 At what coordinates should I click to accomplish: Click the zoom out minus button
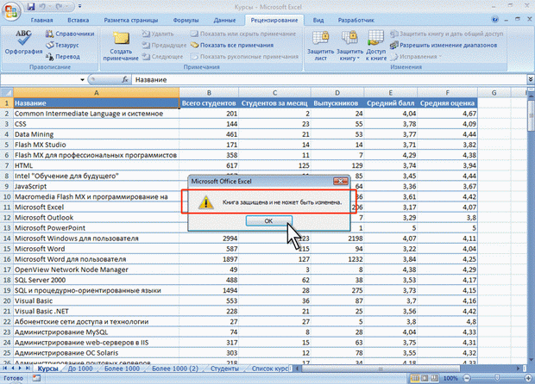(467, 378)
